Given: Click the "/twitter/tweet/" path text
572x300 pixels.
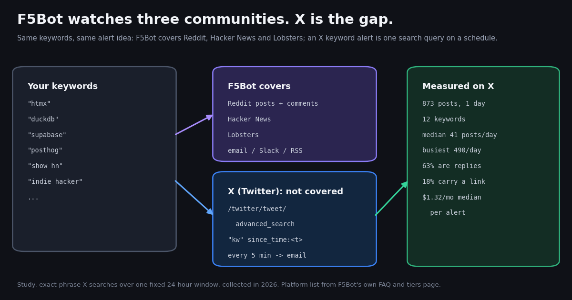Looking at the screenshot, I should point(257,209).
